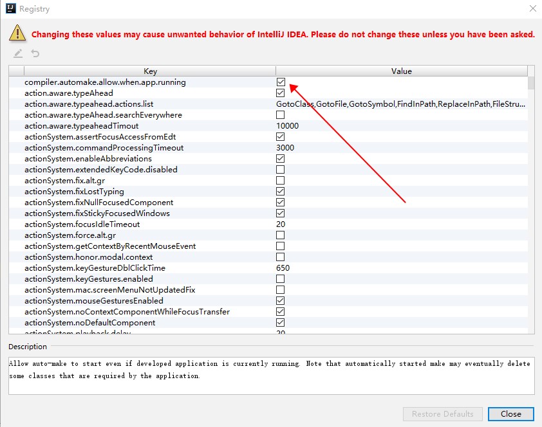The height and width of the screenshot is (427, 542).
Task: Close the Registry dialog with the X
Action: coord(532,9)
